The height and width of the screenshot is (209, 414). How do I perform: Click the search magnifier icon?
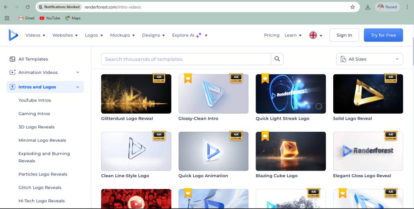(277, 59)
